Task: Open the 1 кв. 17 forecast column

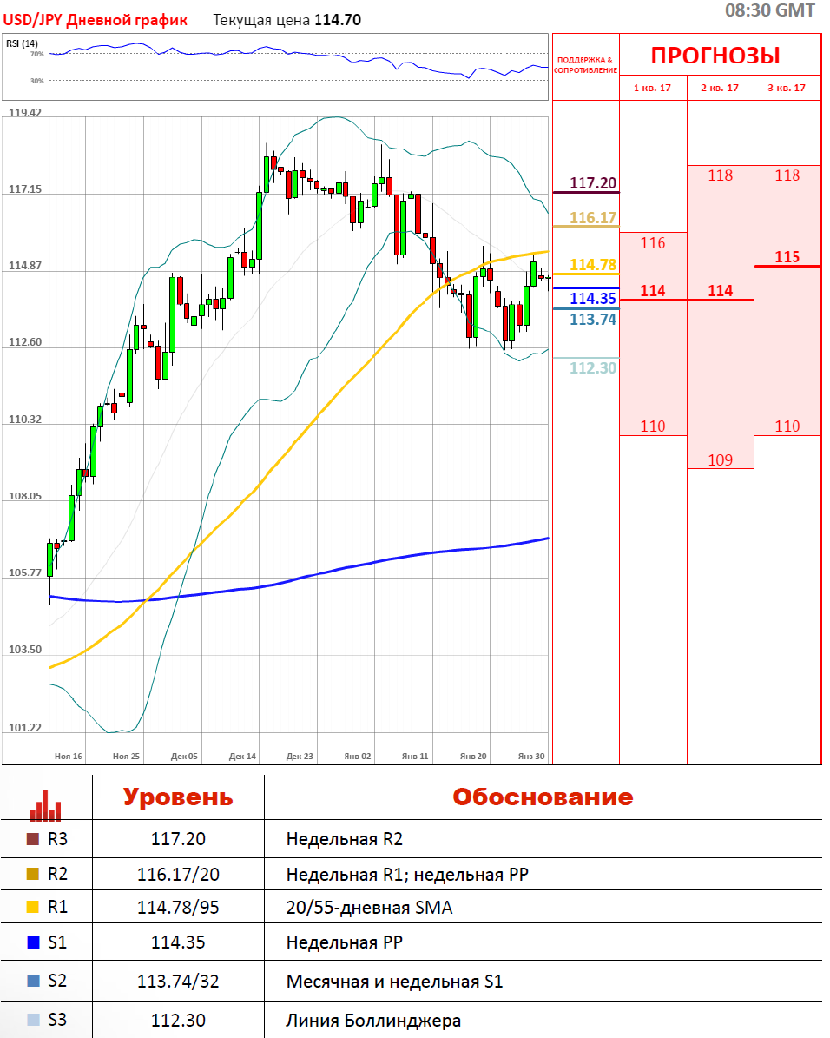Action: [653, 88]
